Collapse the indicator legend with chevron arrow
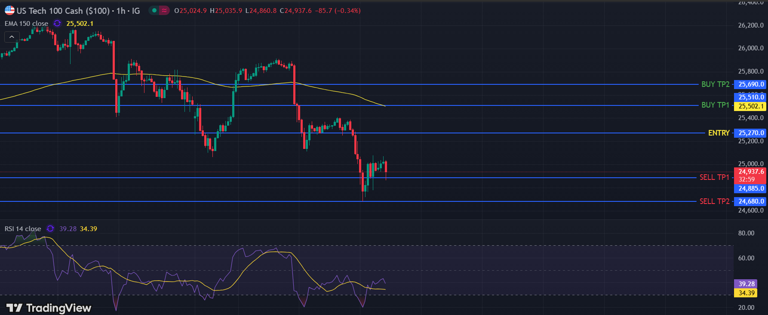Viewport: 768px width, 315px height. pos(12,37)
